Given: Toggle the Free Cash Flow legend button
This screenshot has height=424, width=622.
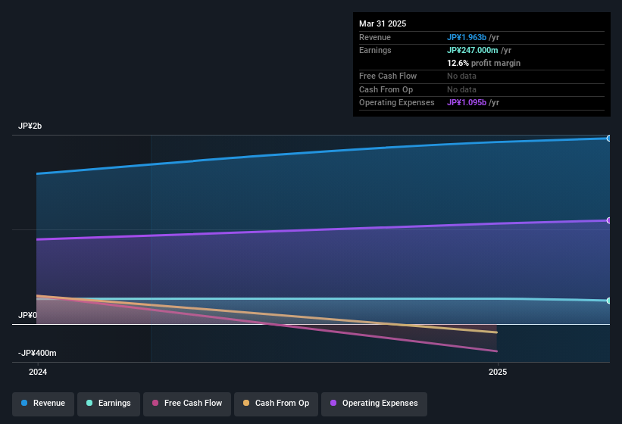Looking at the screenshot, I should point(187,404).
